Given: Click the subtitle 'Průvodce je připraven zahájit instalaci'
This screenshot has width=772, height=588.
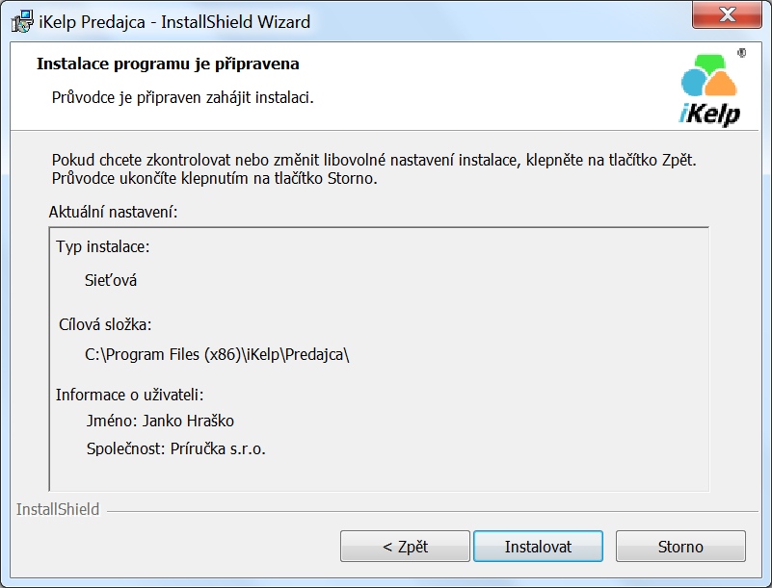Looking at the screenshot, I should 182,97.
